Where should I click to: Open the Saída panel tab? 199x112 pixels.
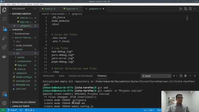(62, 76)
